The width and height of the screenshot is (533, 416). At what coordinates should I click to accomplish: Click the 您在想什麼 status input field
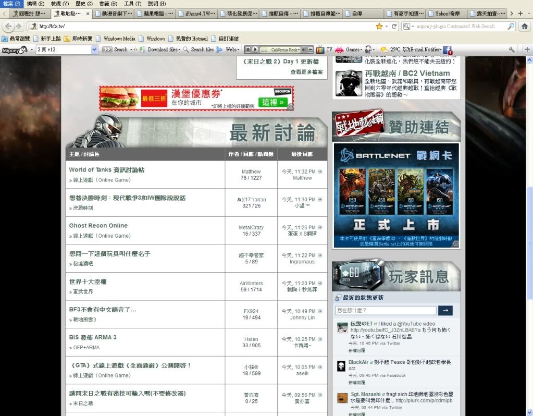click(x=386, y=311)
